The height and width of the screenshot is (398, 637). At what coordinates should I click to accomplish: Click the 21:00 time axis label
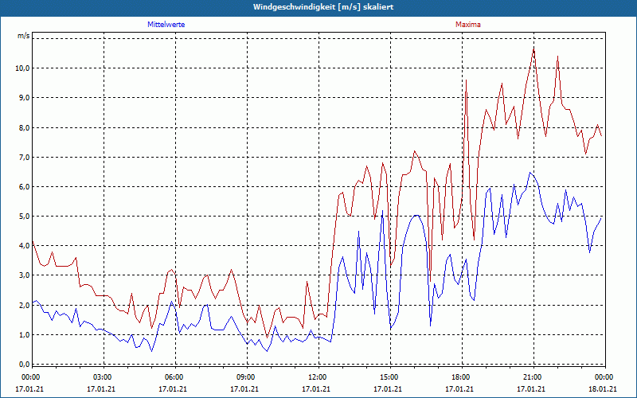pyautogui.click(x=533, y=377)
